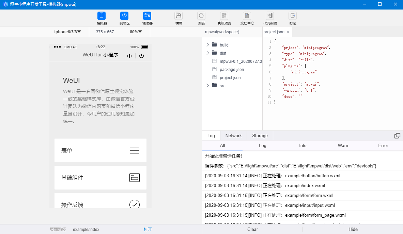This screenshot has height=234, width=403.
Task: Expand the dist folder chevron
Action: click(x=208, y=53)
